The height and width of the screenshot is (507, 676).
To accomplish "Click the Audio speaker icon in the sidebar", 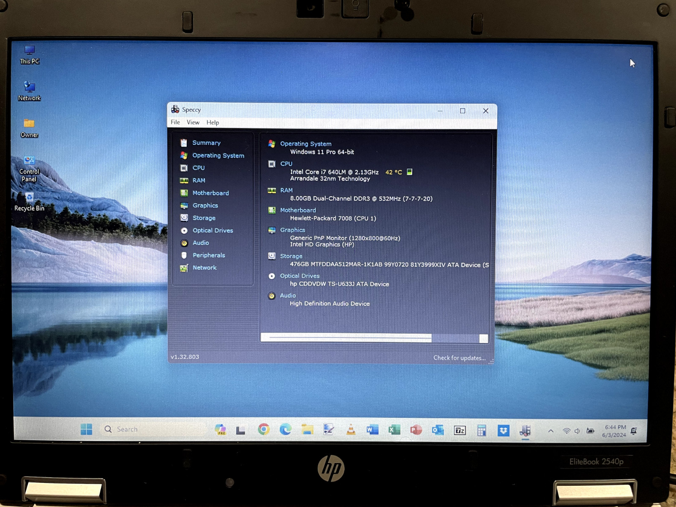I will pyautogui.click(x=184, y=243).
